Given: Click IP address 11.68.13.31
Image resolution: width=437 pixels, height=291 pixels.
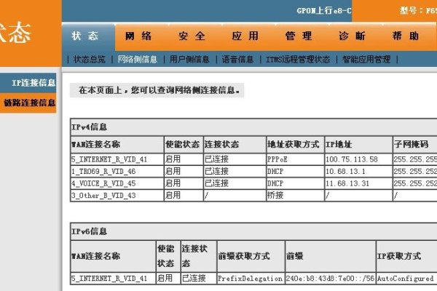Looking at the screenshot, I should click(x=347, y=183).
